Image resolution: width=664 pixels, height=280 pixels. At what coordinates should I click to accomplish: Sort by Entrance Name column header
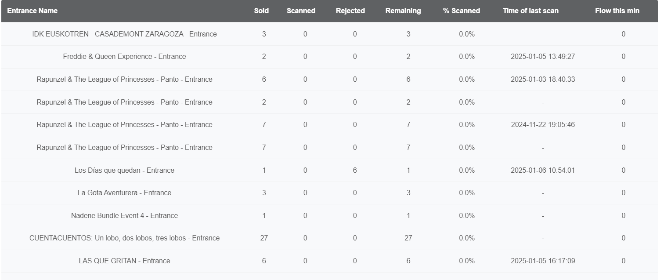click(x=32, y=11)
